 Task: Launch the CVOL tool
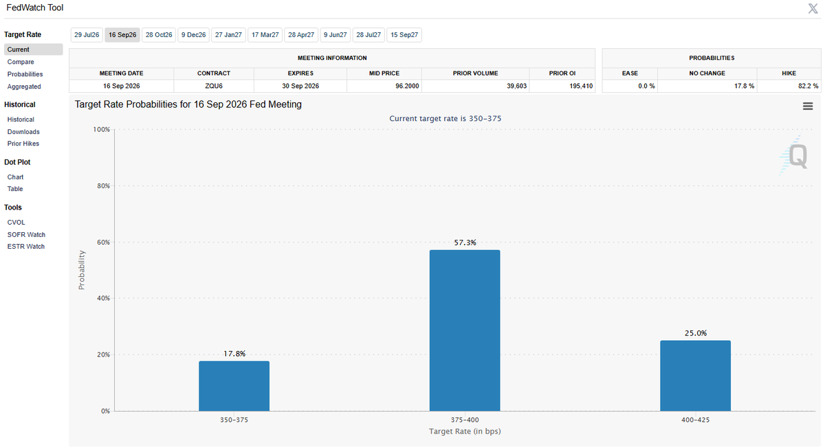[x=16, y=223]
